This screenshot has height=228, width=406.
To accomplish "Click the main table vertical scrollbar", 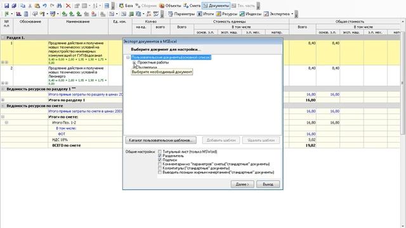I will coord(403,83).
